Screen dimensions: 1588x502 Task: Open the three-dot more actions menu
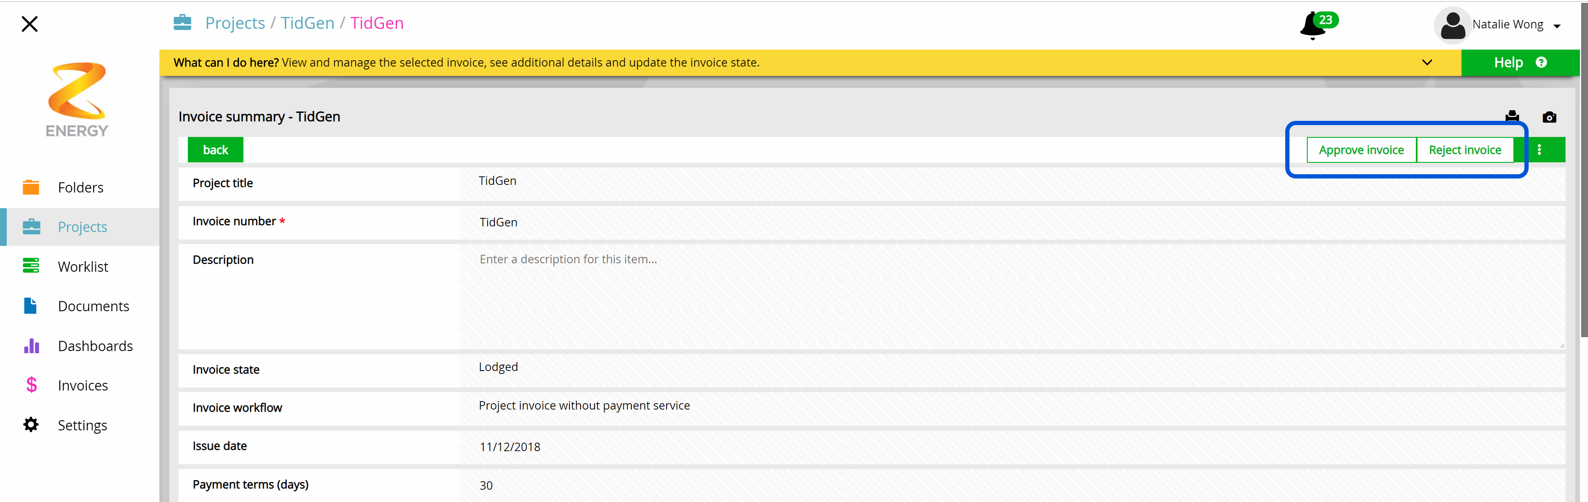(x=1539, y=150)
